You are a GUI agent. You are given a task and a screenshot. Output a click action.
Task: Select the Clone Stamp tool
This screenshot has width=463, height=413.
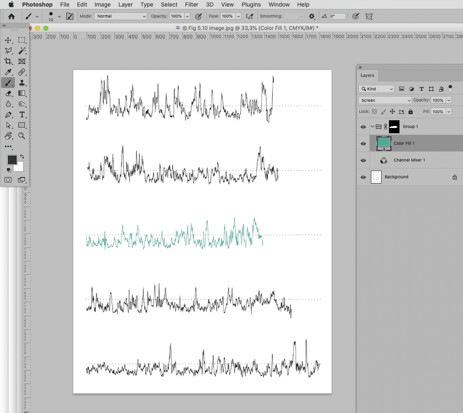click(x=22, y=83)
